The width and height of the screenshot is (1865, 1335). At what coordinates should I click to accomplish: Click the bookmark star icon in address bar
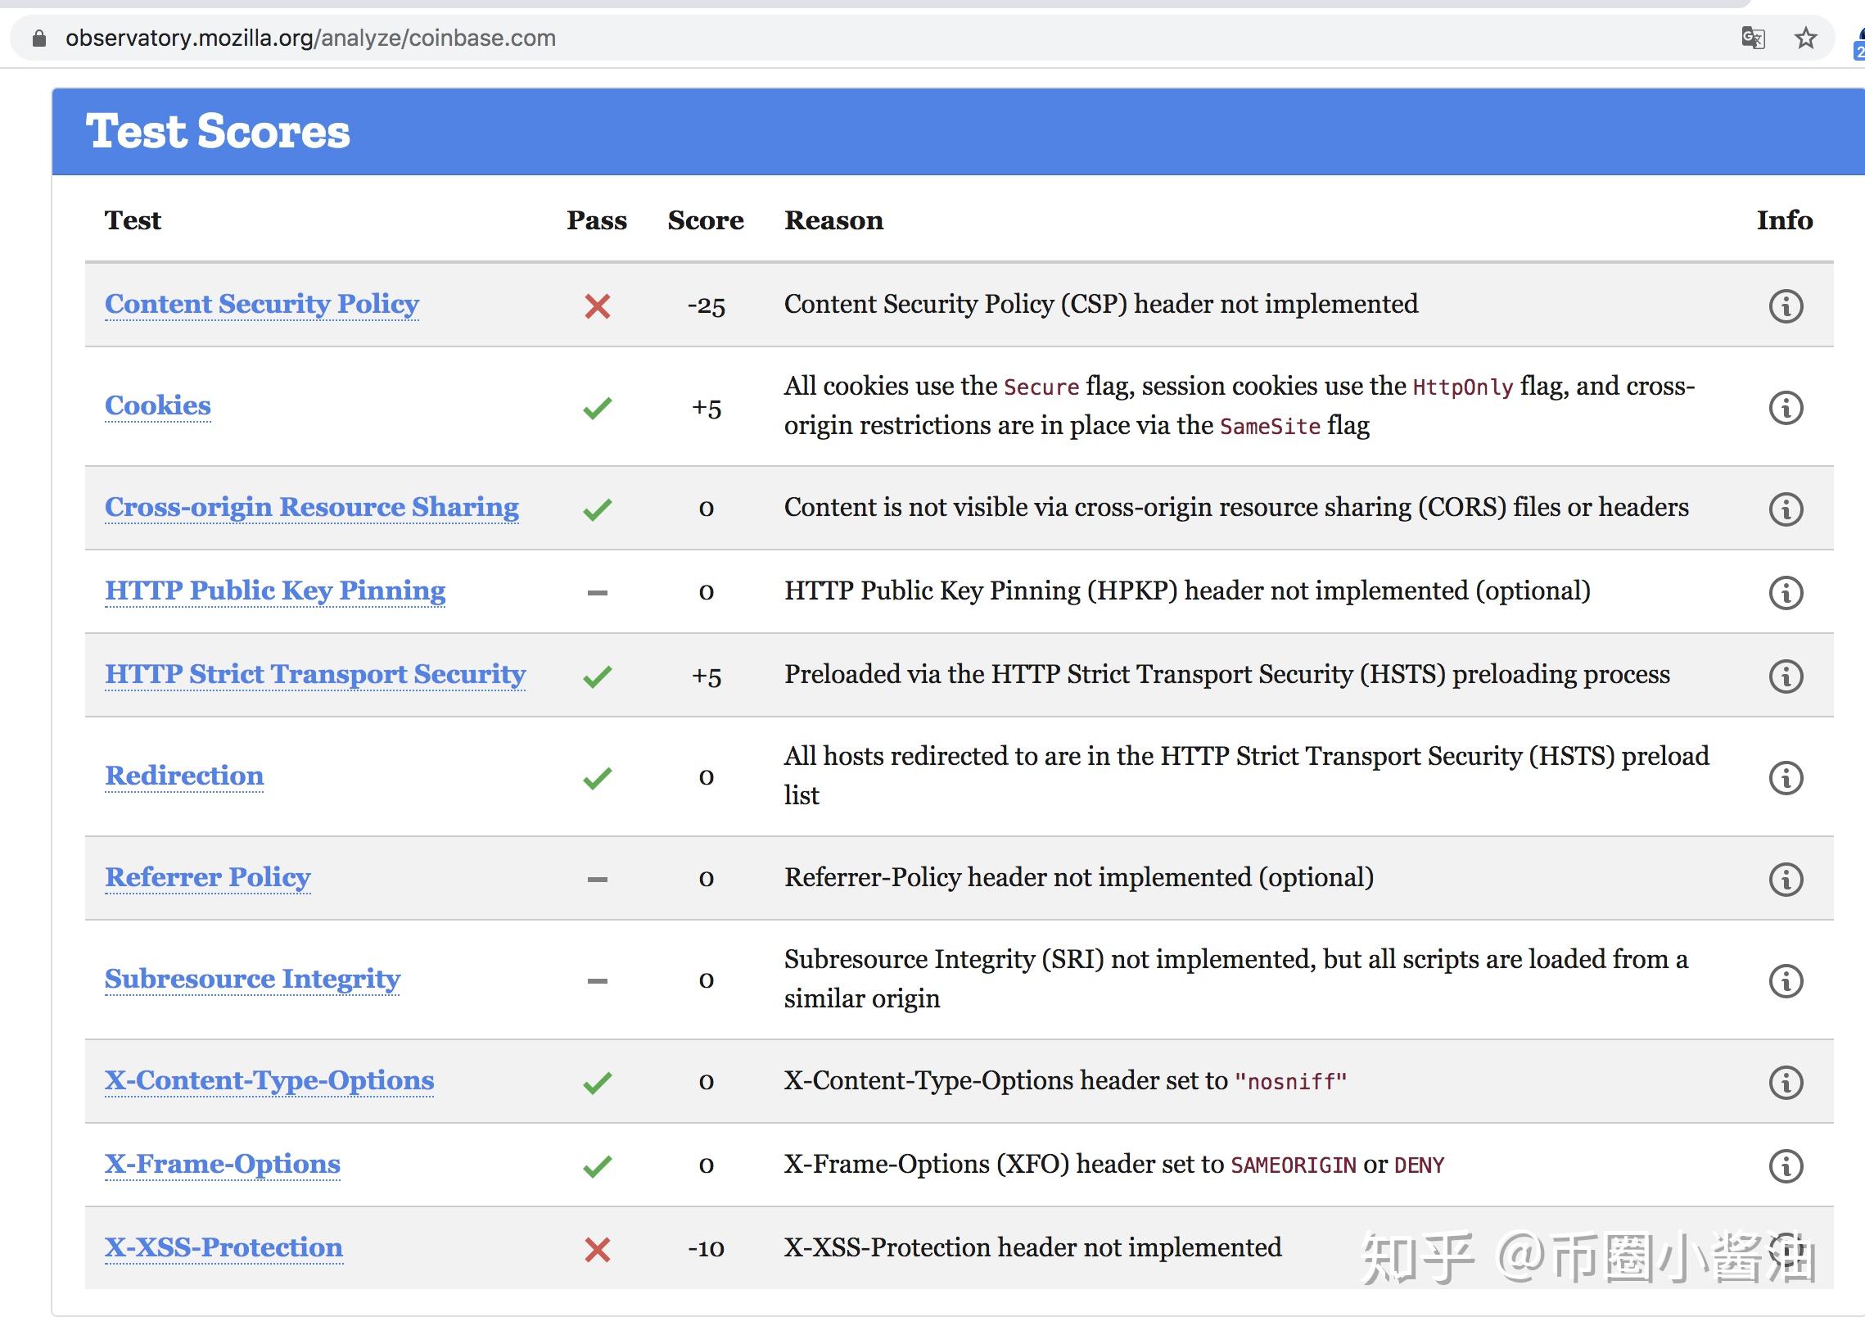(1805, 38)
